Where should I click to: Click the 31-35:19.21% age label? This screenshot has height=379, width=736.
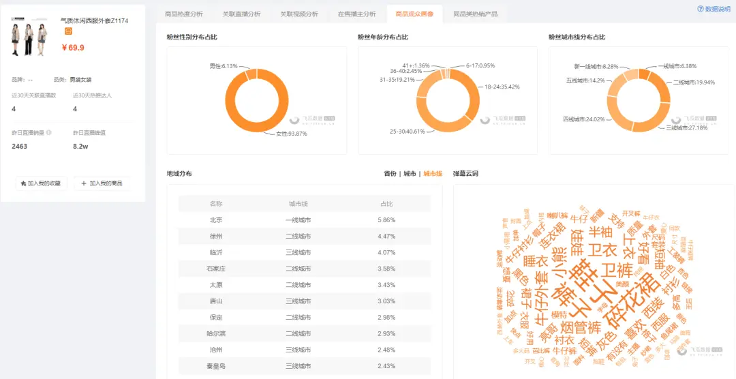point(397,79)
